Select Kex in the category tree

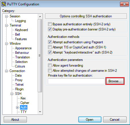point(23,98)
